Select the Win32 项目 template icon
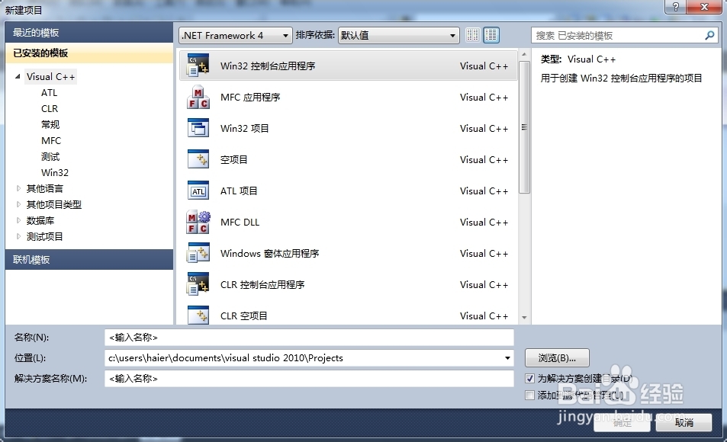Viewport: 727px width, 442px height. click(198, 128)
